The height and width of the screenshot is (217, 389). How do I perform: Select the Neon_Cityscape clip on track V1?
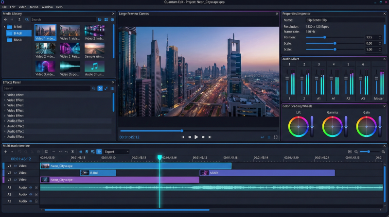pos(136,166)
